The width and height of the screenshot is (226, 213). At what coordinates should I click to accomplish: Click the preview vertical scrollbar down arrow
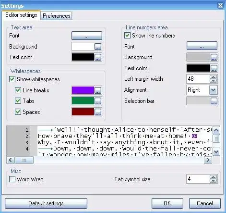(216, 151)
